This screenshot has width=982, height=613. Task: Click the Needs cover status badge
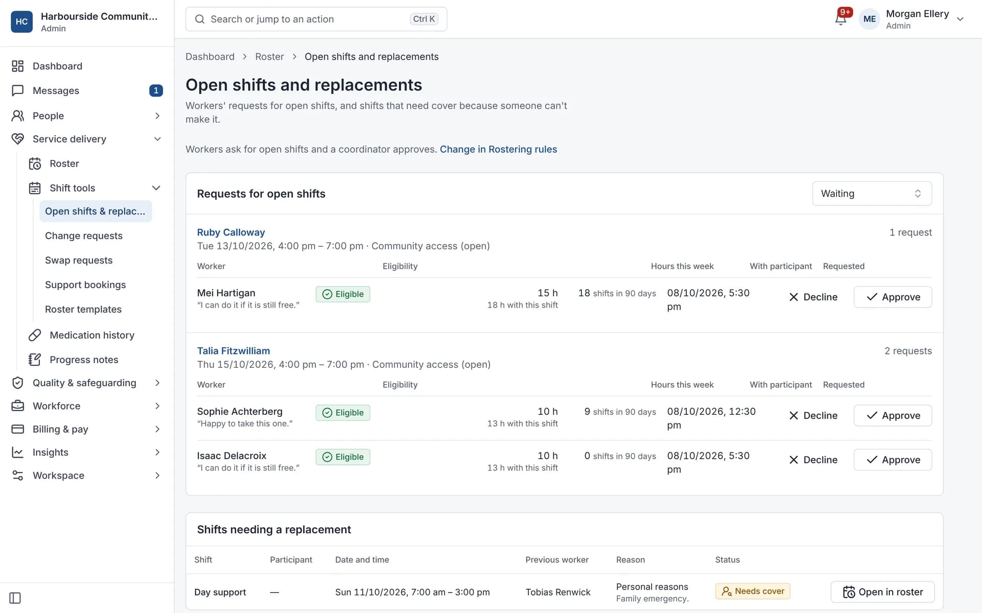coord(752,591)
